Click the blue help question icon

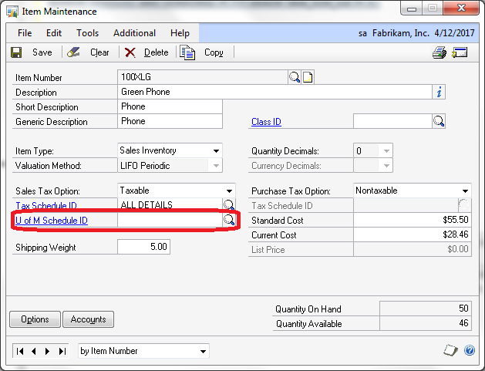[x=470, y=350]
